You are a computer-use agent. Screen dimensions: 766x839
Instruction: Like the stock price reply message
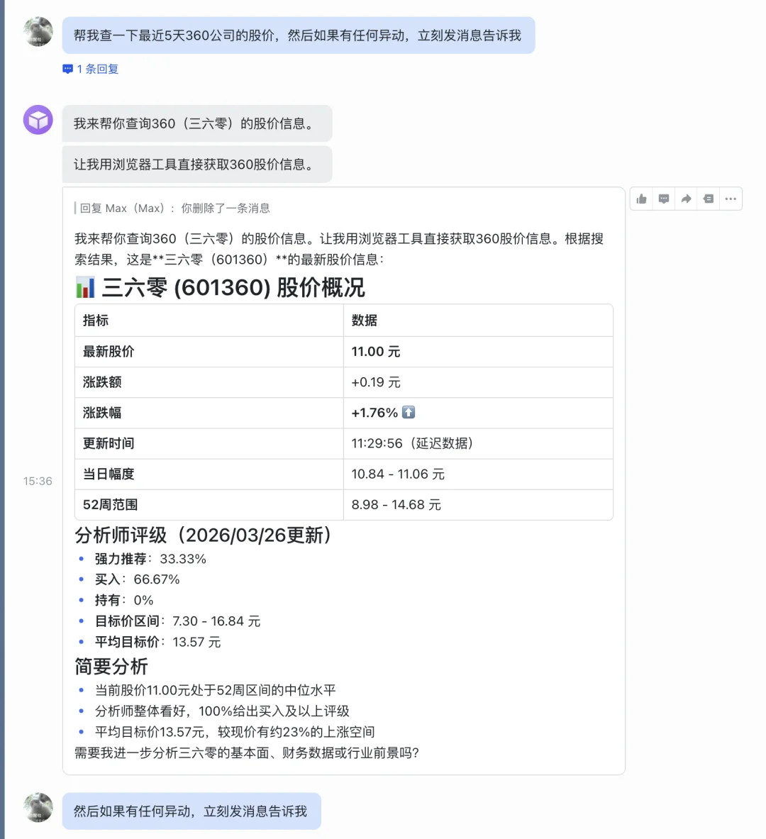click(x=640, y=199)
